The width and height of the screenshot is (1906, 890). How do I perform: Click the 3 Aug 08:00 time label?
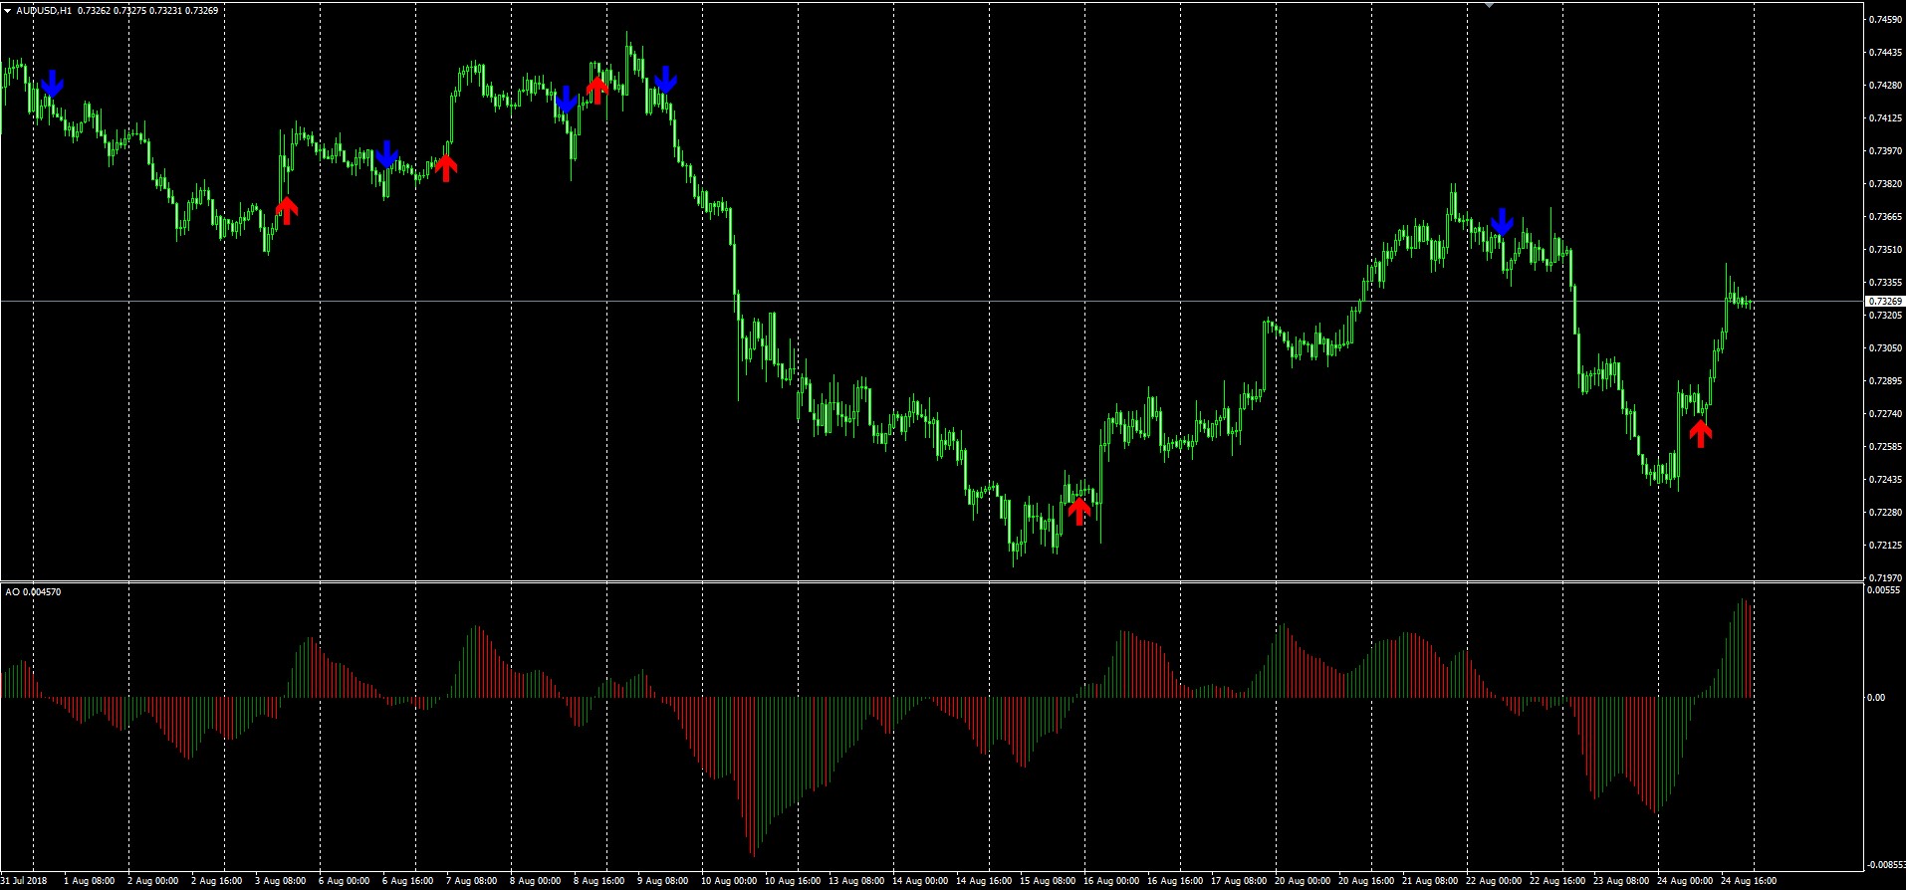coord(280,881)
